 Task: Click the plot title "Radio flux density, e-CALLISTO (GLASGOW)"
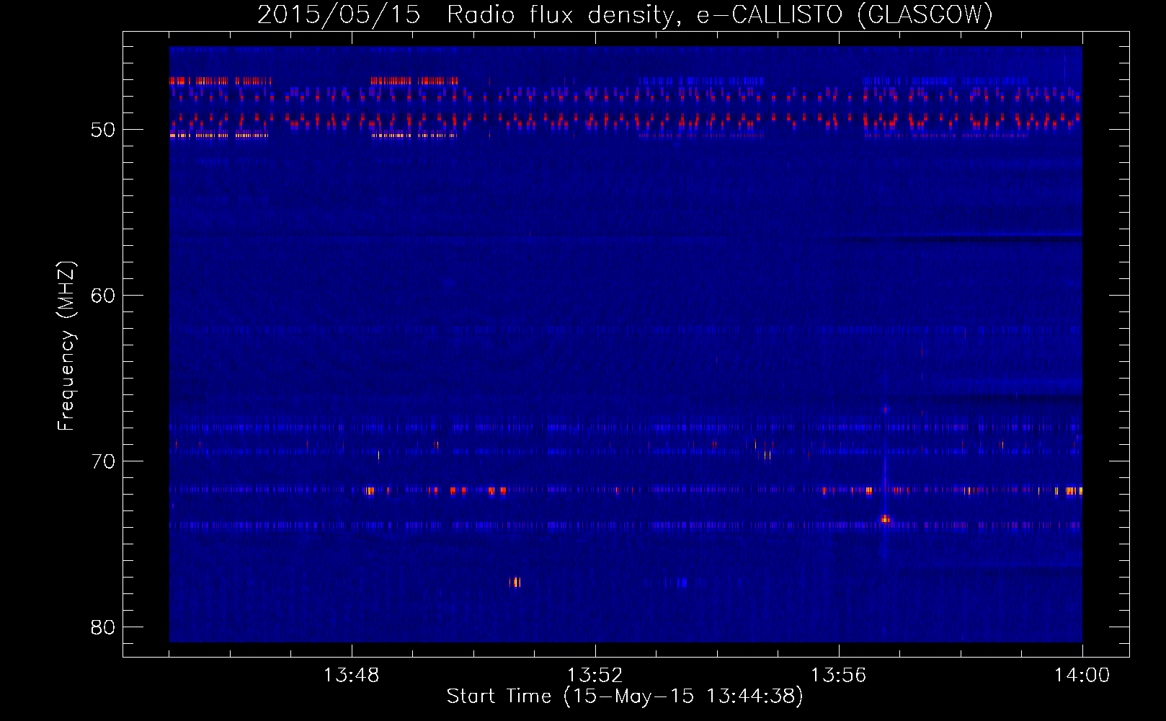pyautogui.click(x=720, y=14)
